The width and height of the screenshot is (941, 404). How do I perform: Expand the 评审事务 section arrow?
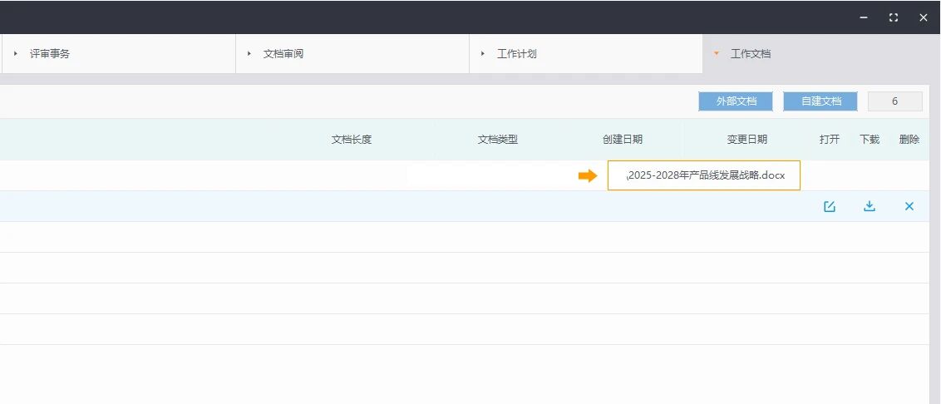tap(16, 53)
